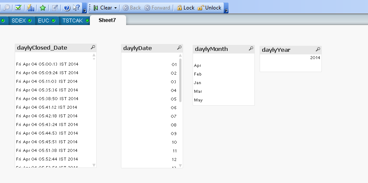Open Help topics question mark icon
This screenshot has height=183, width=368.
[x=67, y=8]
